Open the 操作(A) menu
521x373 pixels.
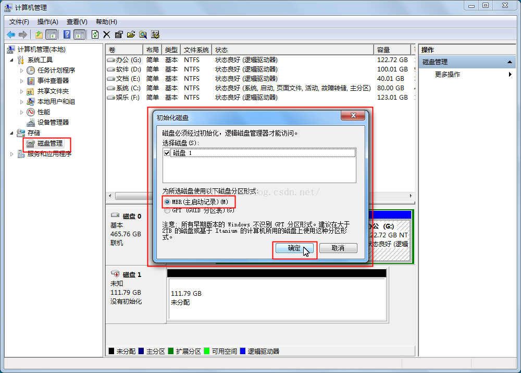pos(47,21)
